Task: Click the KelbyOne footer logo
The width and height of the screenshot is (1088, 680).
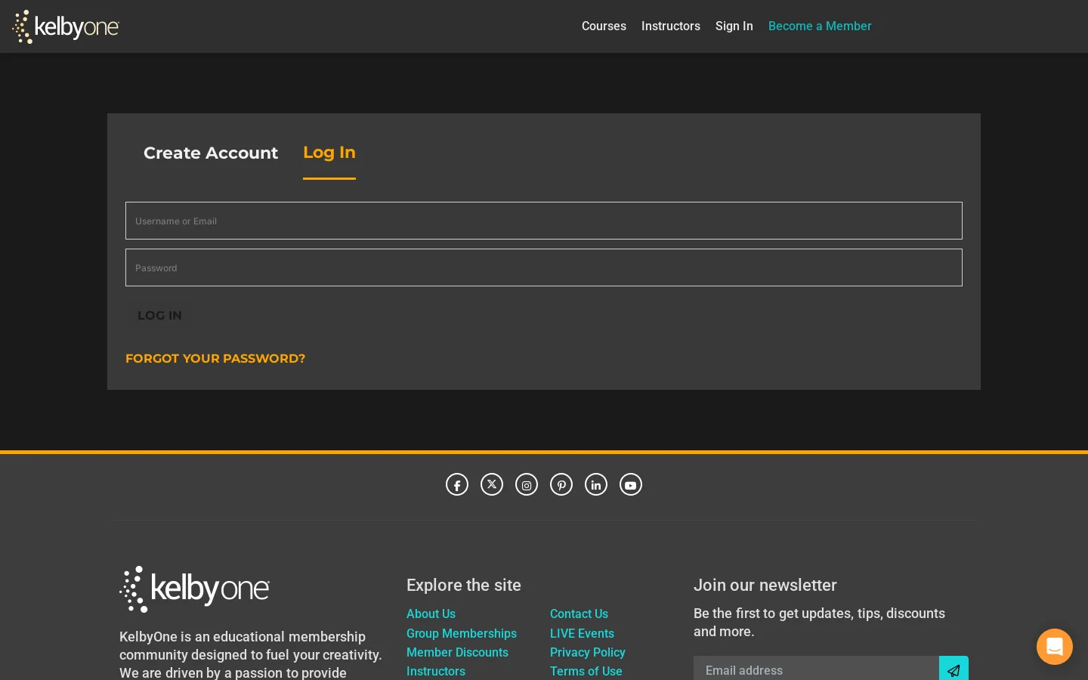Action: (195, 589)
